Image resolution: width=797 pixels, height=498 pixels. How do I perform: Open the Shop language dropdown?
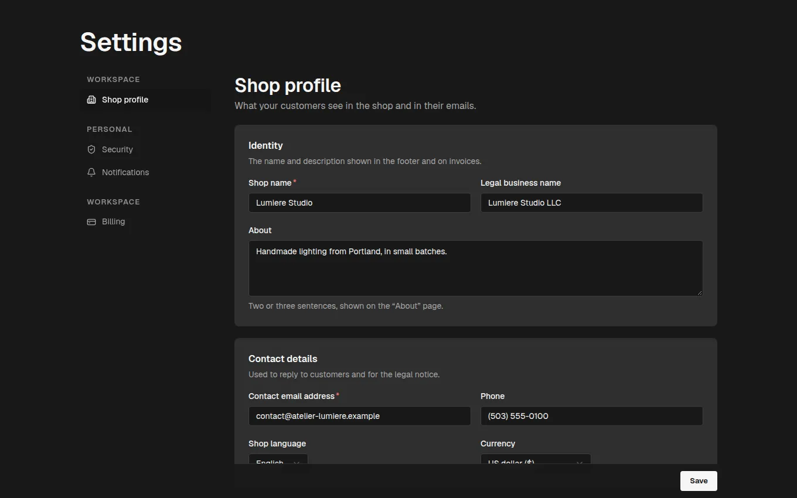tap(278, 459)
